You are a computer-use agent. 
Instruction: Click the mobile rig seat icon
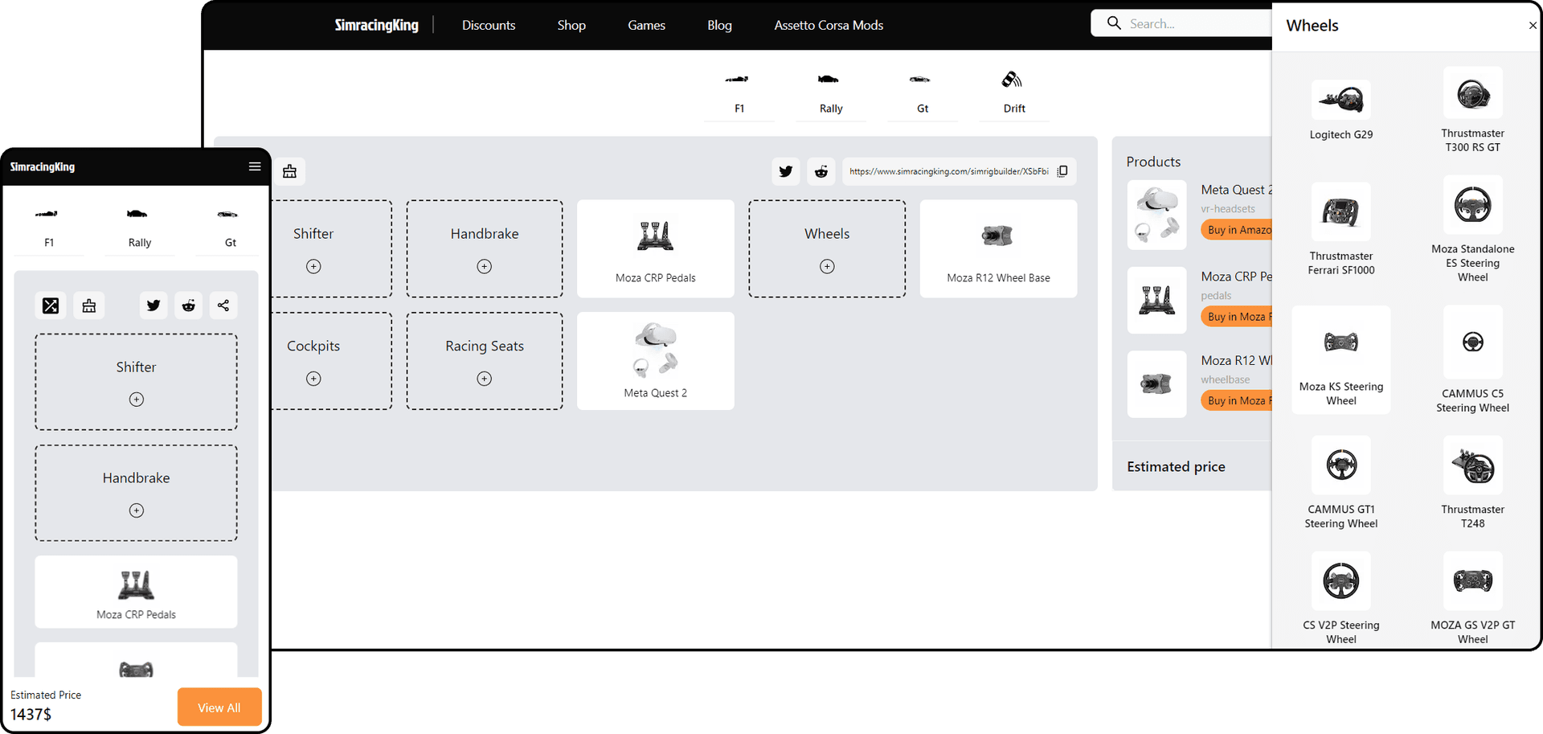[89, 305]
